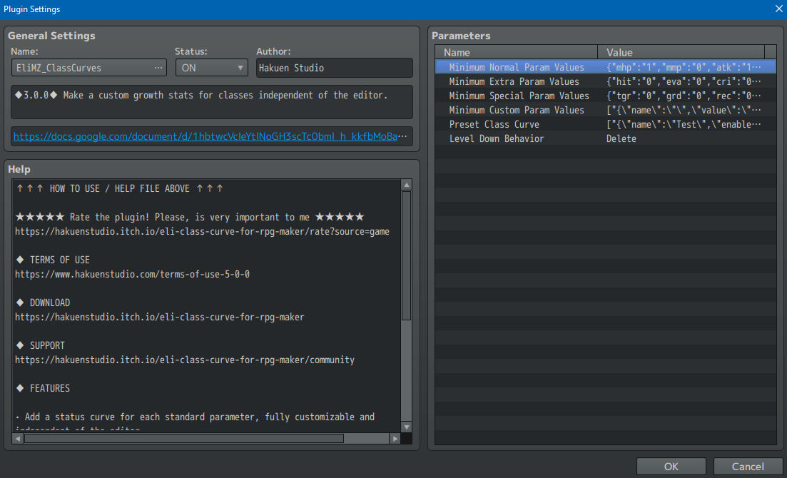Select Level Down Behavior parameter row
The height and width of the screenshot is (478, 787).
(605, 138)
